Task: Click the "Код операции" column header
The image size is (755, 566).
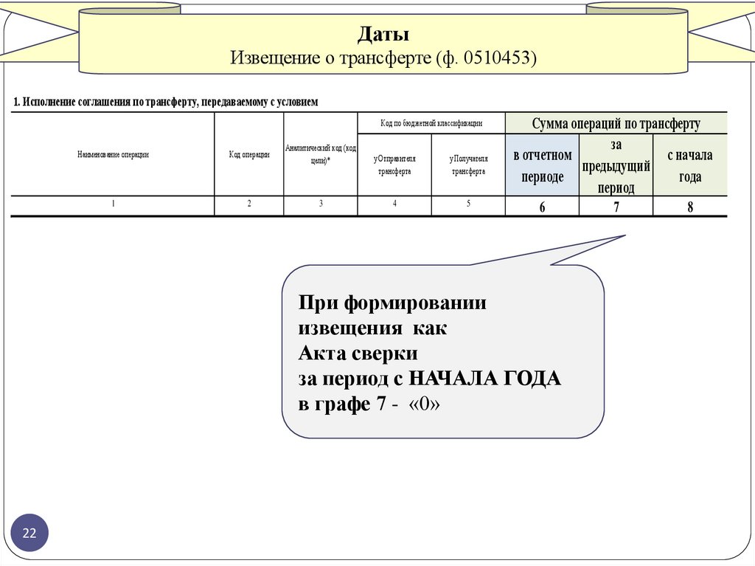Action: click(249, 154)
